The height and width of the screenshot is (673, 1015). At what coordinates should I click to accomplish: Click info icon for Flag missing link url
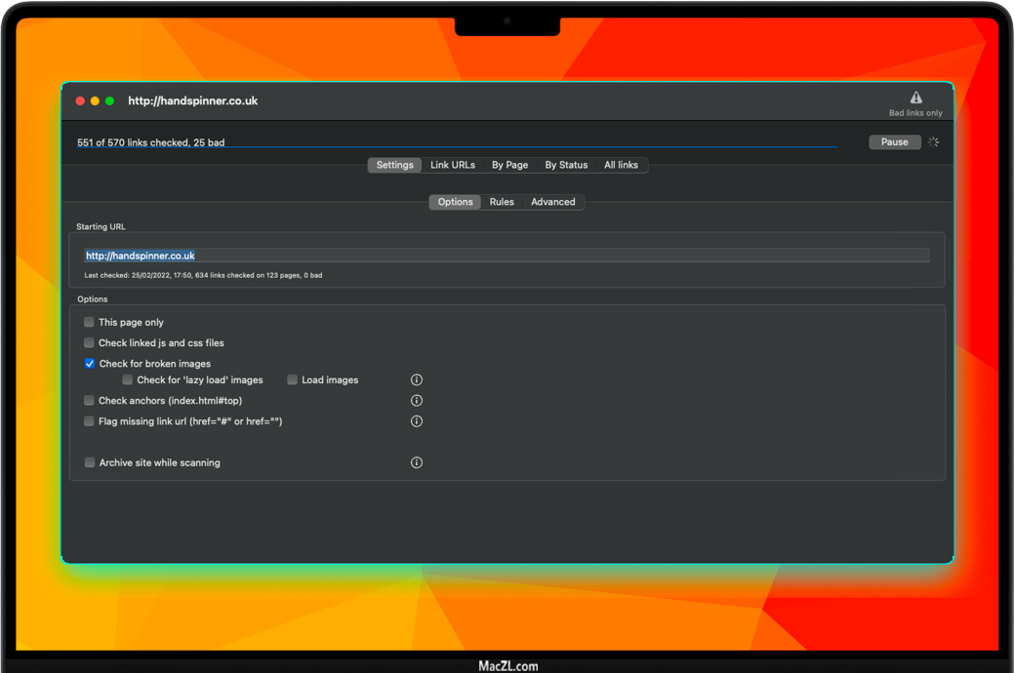[x=417, y=421]
